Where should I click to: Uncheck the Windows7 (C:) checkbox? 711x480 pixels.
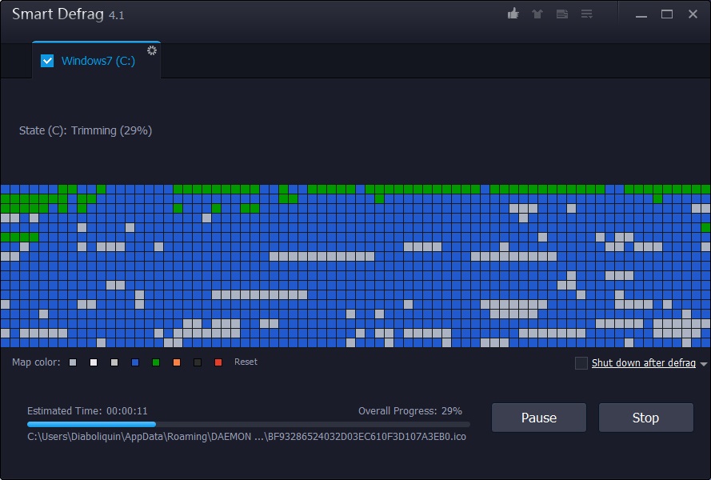pos(47,61)
